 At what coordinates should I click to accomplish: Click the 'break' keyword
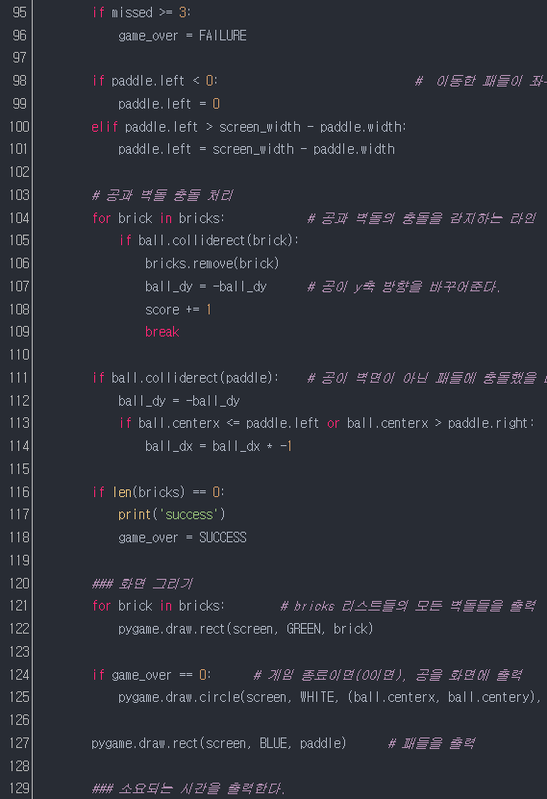[162, 332]
